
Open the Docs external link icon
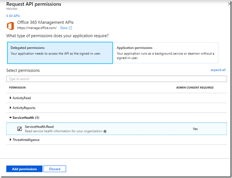point(70,28)
